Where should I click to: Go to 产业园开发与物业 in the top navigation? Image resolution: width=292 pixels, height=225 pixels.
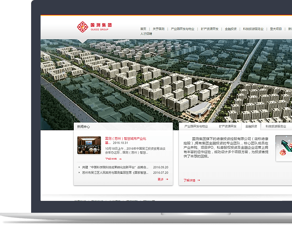183,29
